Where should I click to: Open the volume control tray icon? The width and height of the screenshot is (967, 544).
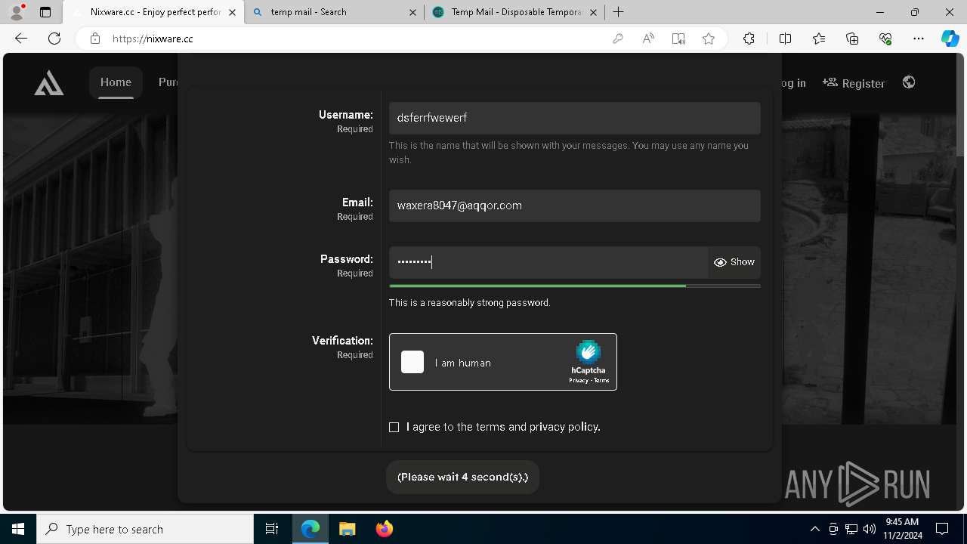tap(870, 529)
